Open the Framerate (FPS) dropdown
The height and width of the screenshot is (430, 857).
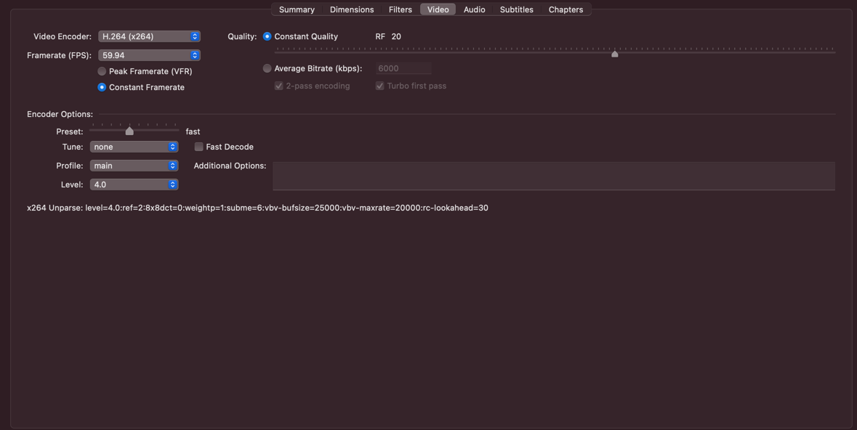[149, 54]
